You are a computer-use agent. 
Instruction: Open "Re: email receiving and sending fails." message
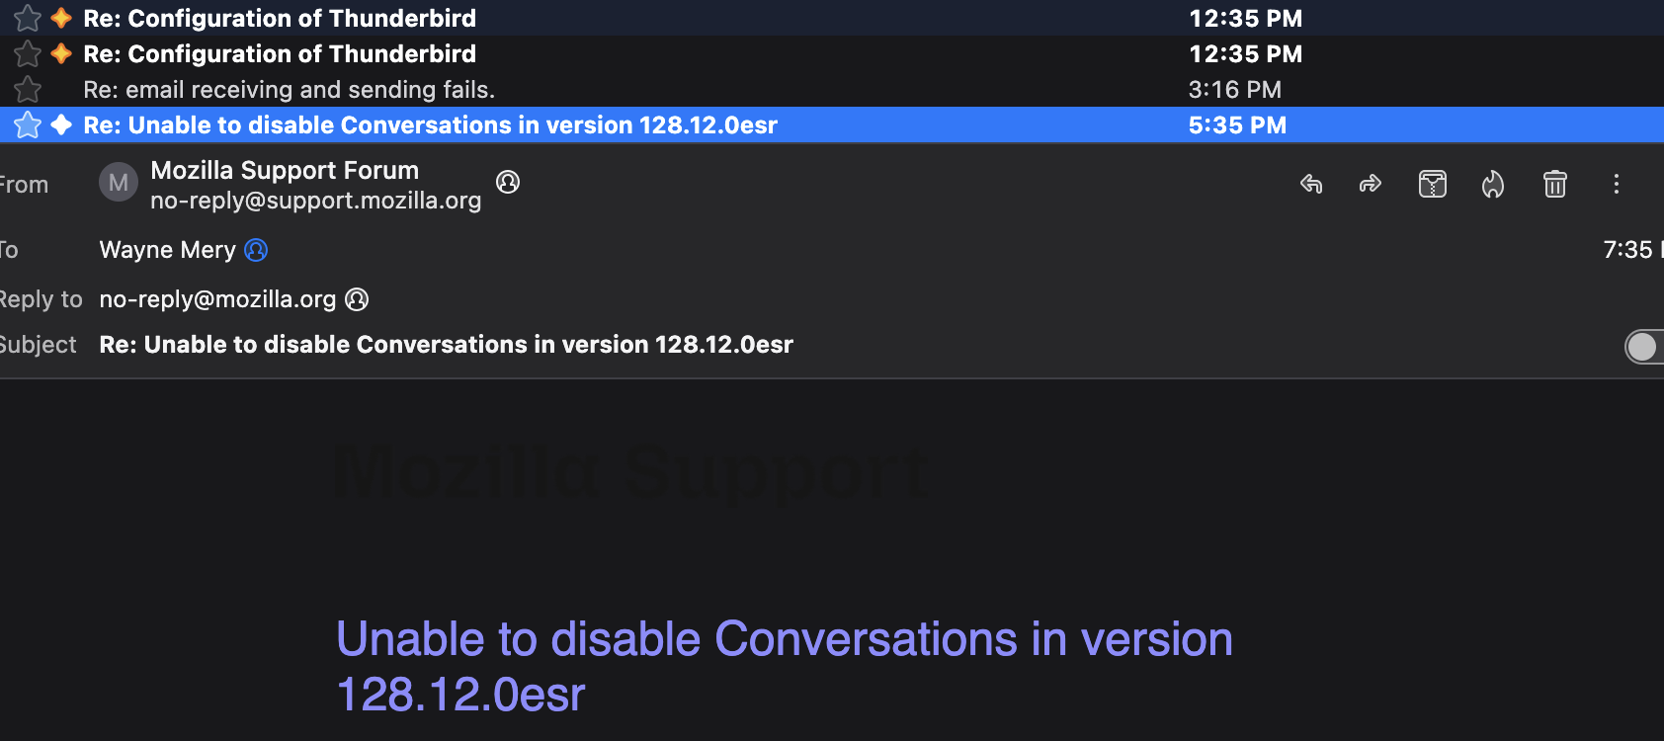[289, 90]
